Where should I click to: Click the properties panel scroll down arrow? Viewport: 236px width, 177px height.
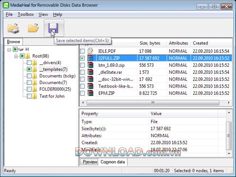pos(229,153)
